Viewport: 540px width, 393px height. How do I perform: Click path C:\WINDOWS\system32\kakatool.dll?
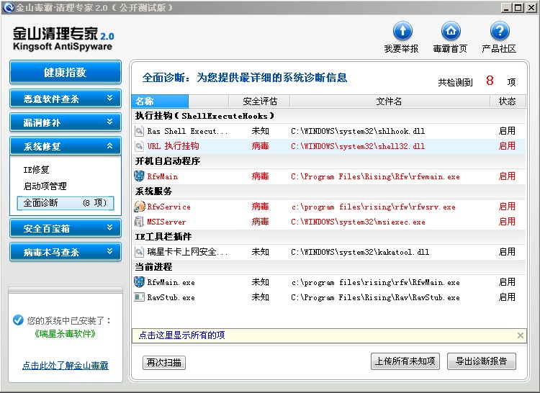(x=360, y=252)
